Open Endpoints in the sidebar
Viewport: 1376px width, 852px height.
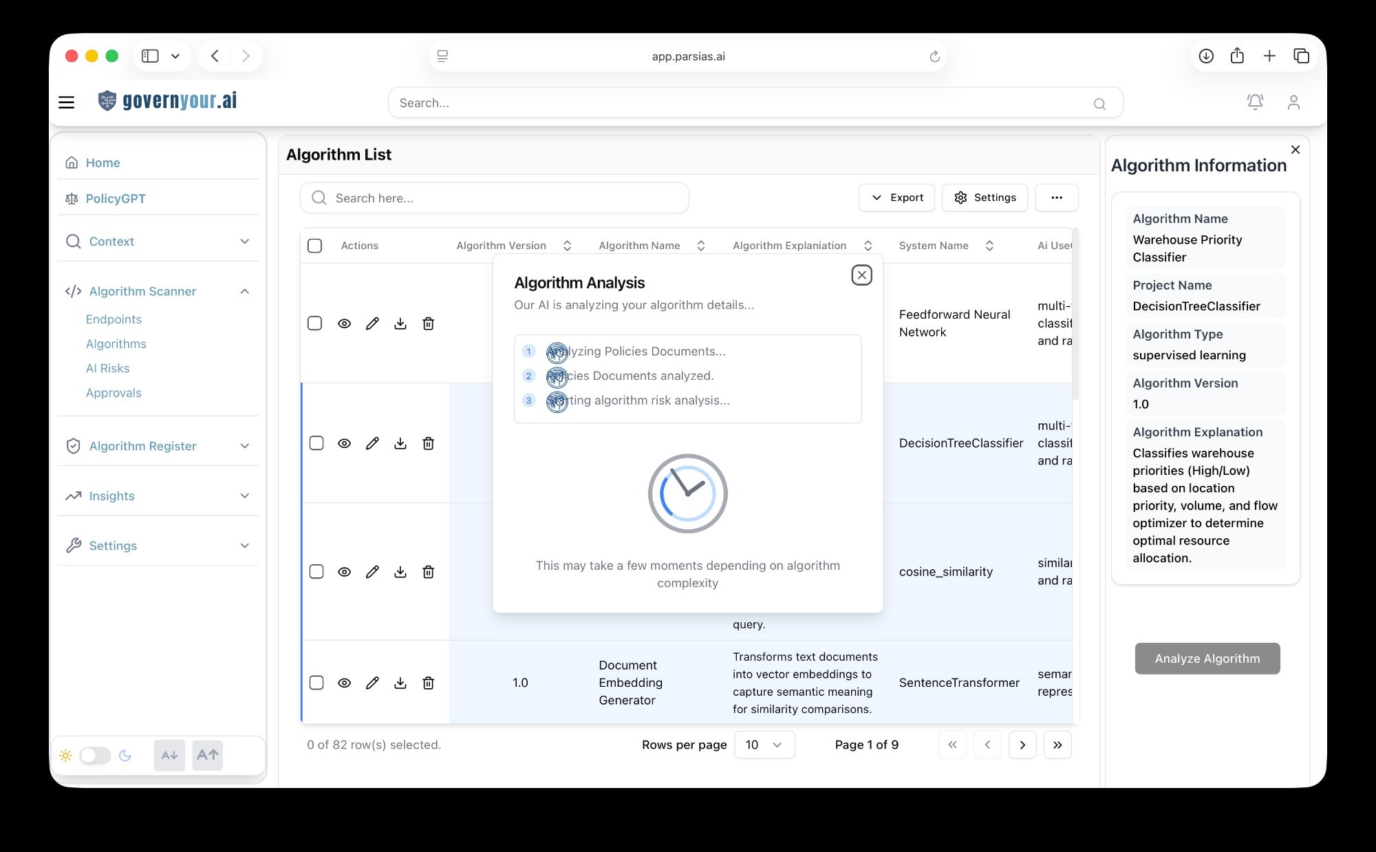[114, 319]
